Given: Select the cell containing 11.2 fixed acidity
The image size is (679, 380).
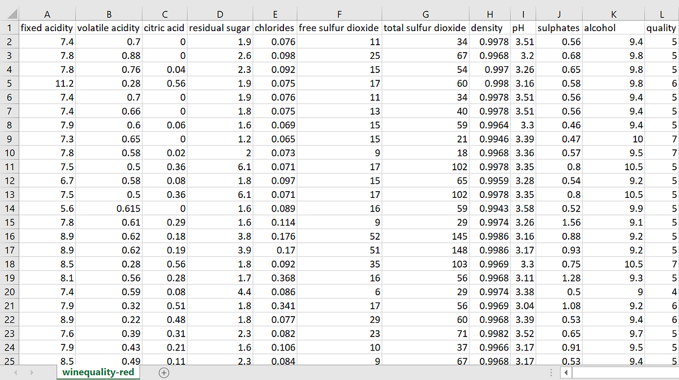Looking at the screenshot, I should 48,83.
